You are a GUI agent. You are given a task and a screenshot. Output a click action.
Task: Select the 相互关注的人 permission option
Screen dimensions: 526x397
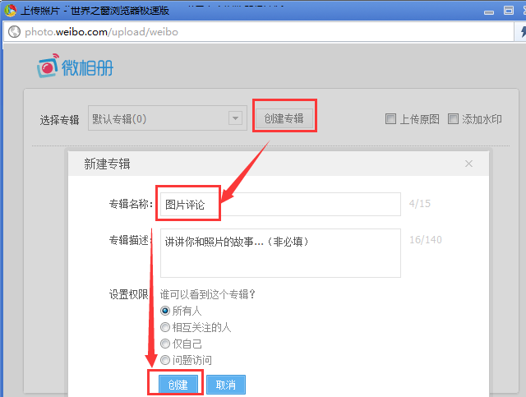tap(165, 327)
